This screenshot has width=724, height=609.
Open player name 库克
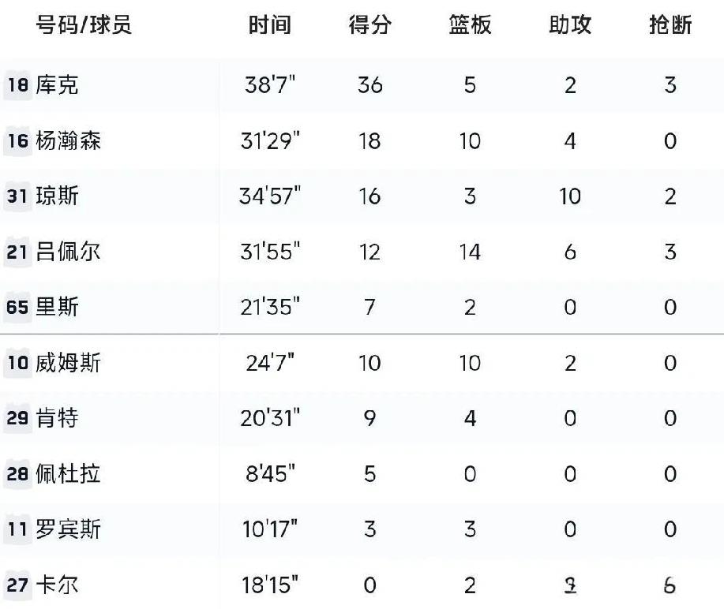pyautogui.click(x=58, y=85)
